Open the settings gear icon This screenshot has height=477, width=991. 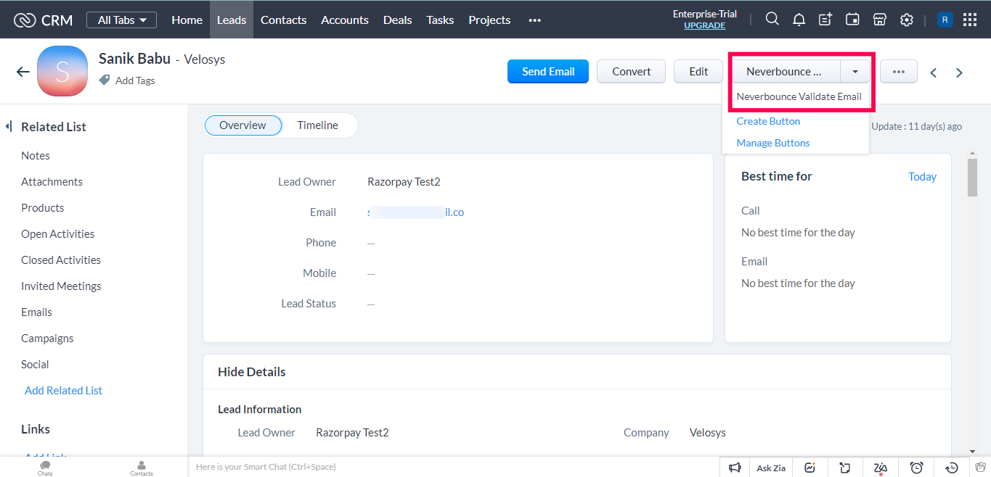tap(906, 20)
